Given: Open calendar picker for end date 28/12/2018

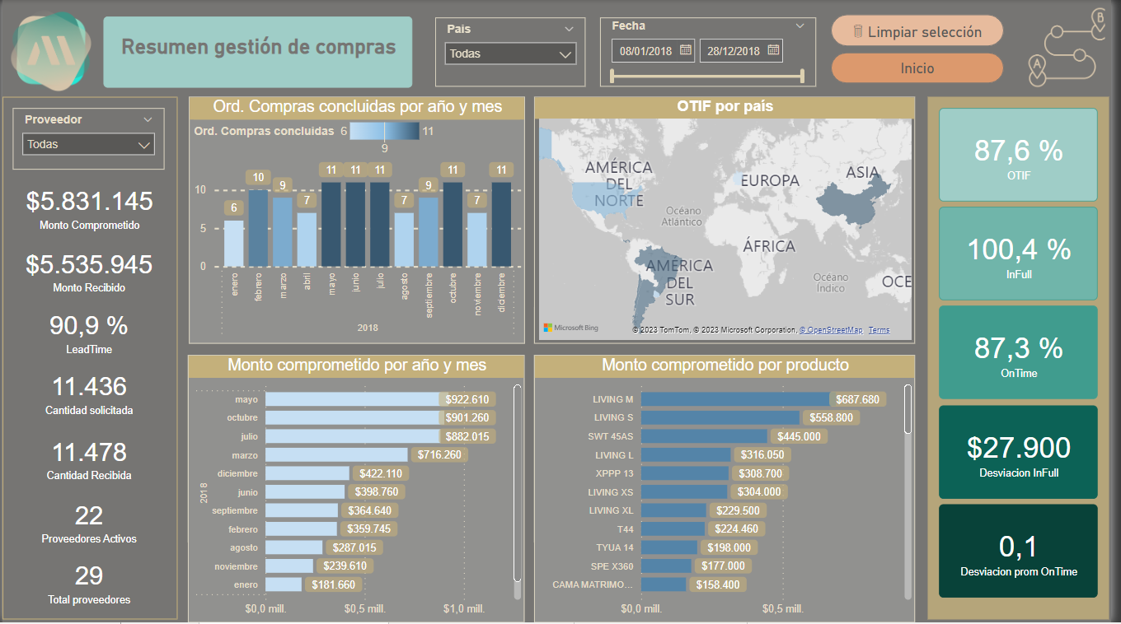Looking at the screenshot, I should pos(773,51).
